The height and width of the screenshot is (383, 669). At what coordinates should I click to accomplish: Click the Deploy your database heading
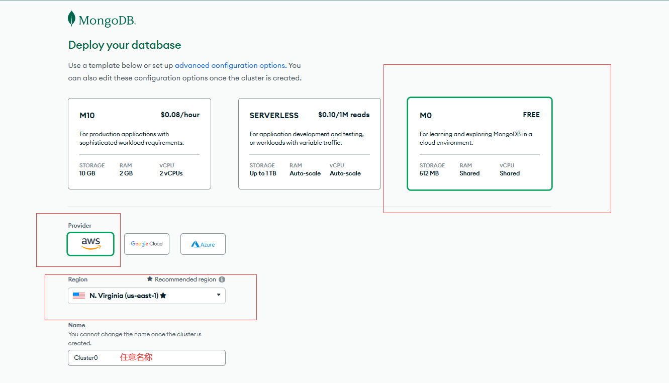[125, 45]
